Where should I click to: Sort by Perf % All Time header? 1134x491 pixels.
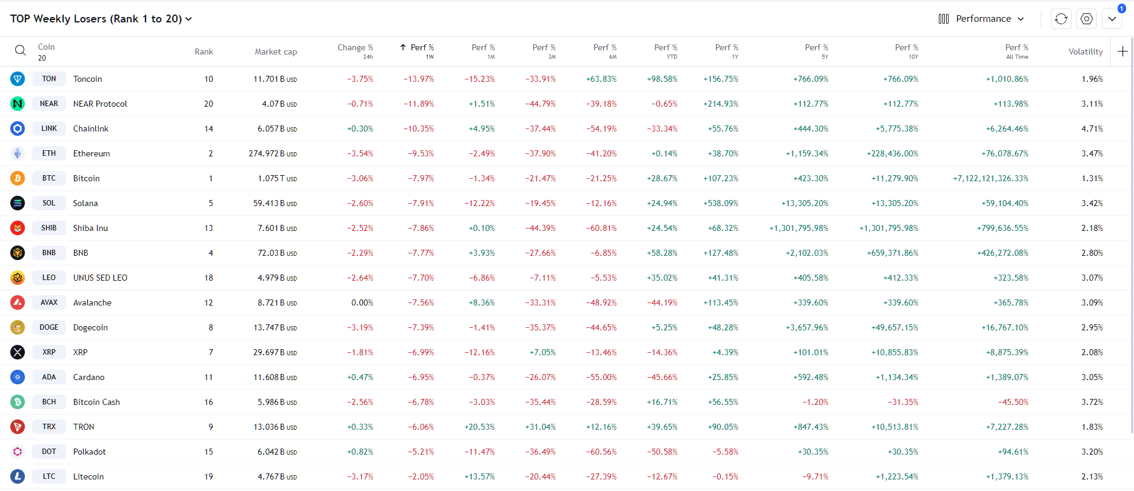[1016, 51]
